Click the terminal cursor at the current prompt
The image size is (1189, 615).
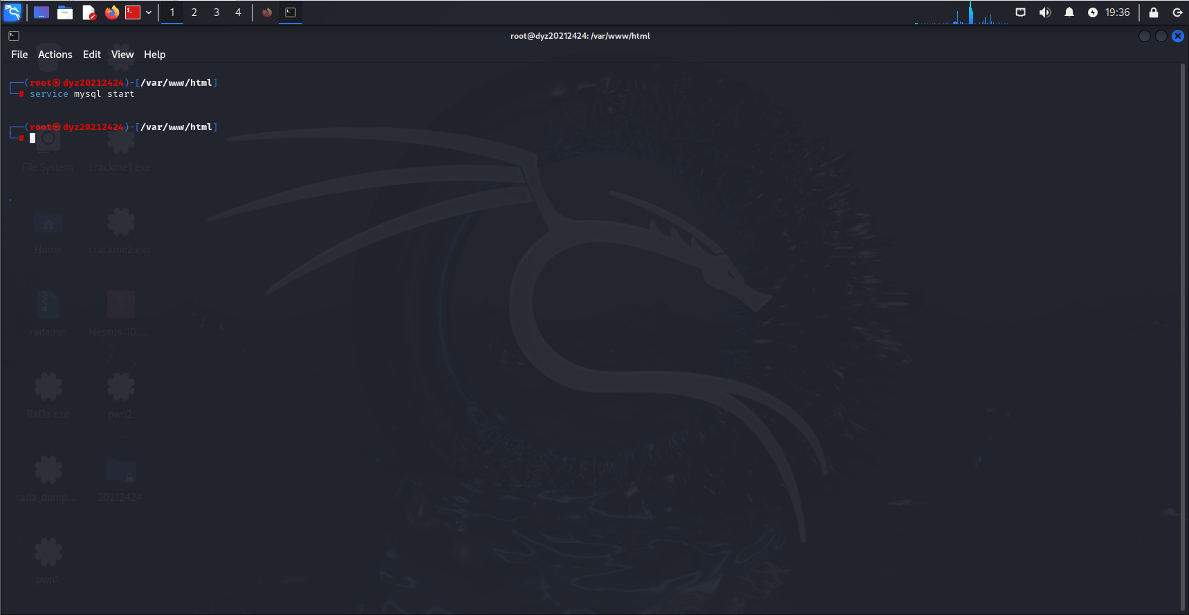[33, 138]
